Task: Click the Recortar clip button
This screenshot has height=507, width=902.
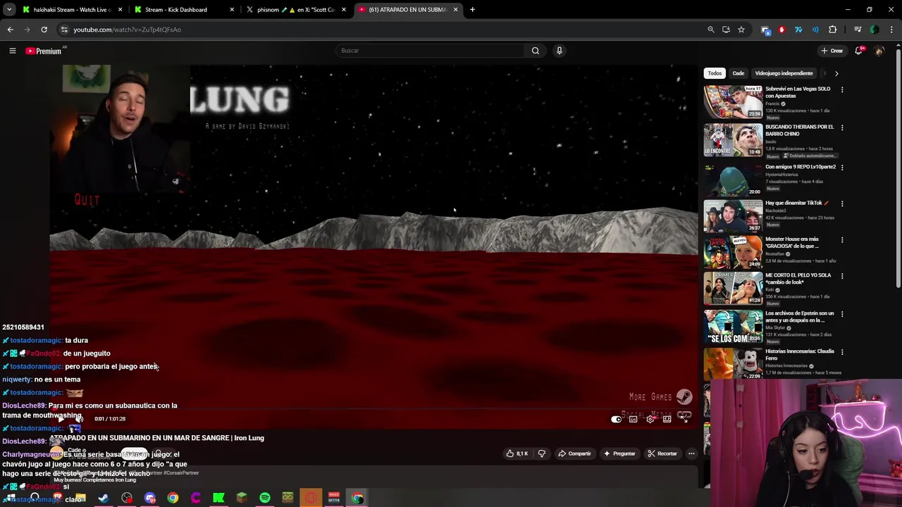Action: (662, 453)
